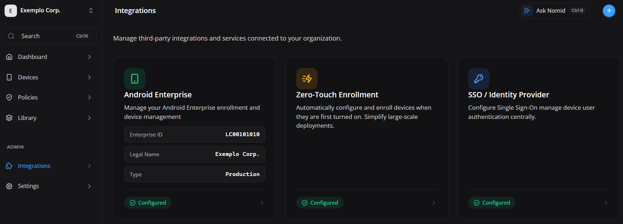Open SSO / Identity Provider details arrow
This screenshot has width=623, height=224.
[606, 202]
